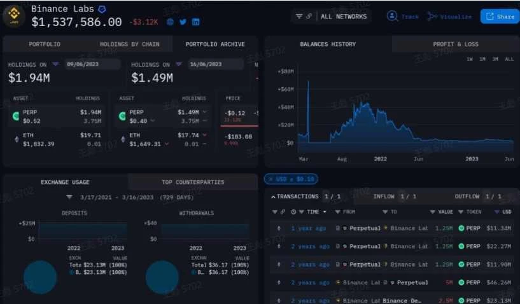Click the Share button
Screen dimensions: 520x304
coord(500,16)
